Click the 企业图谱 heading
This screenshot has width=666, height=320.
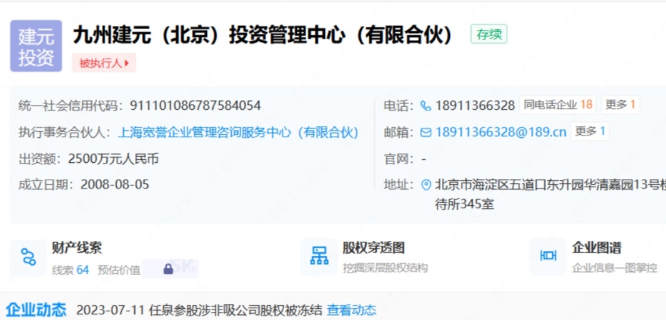(597, 248)
